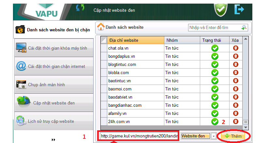Toggle status of baomoi.com
Viewport: 268px width, 143px height.
215,89
